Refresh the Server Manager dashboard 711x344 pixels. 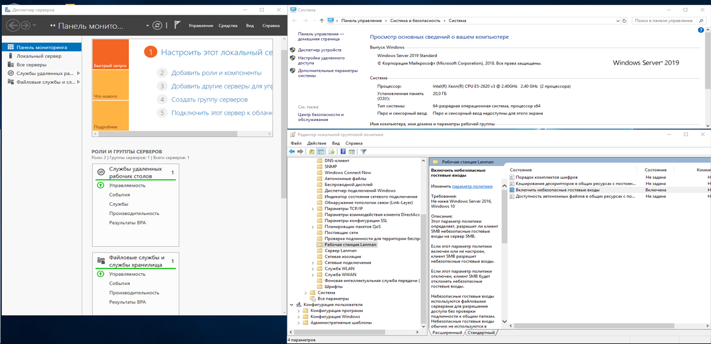tap(157, 25)
